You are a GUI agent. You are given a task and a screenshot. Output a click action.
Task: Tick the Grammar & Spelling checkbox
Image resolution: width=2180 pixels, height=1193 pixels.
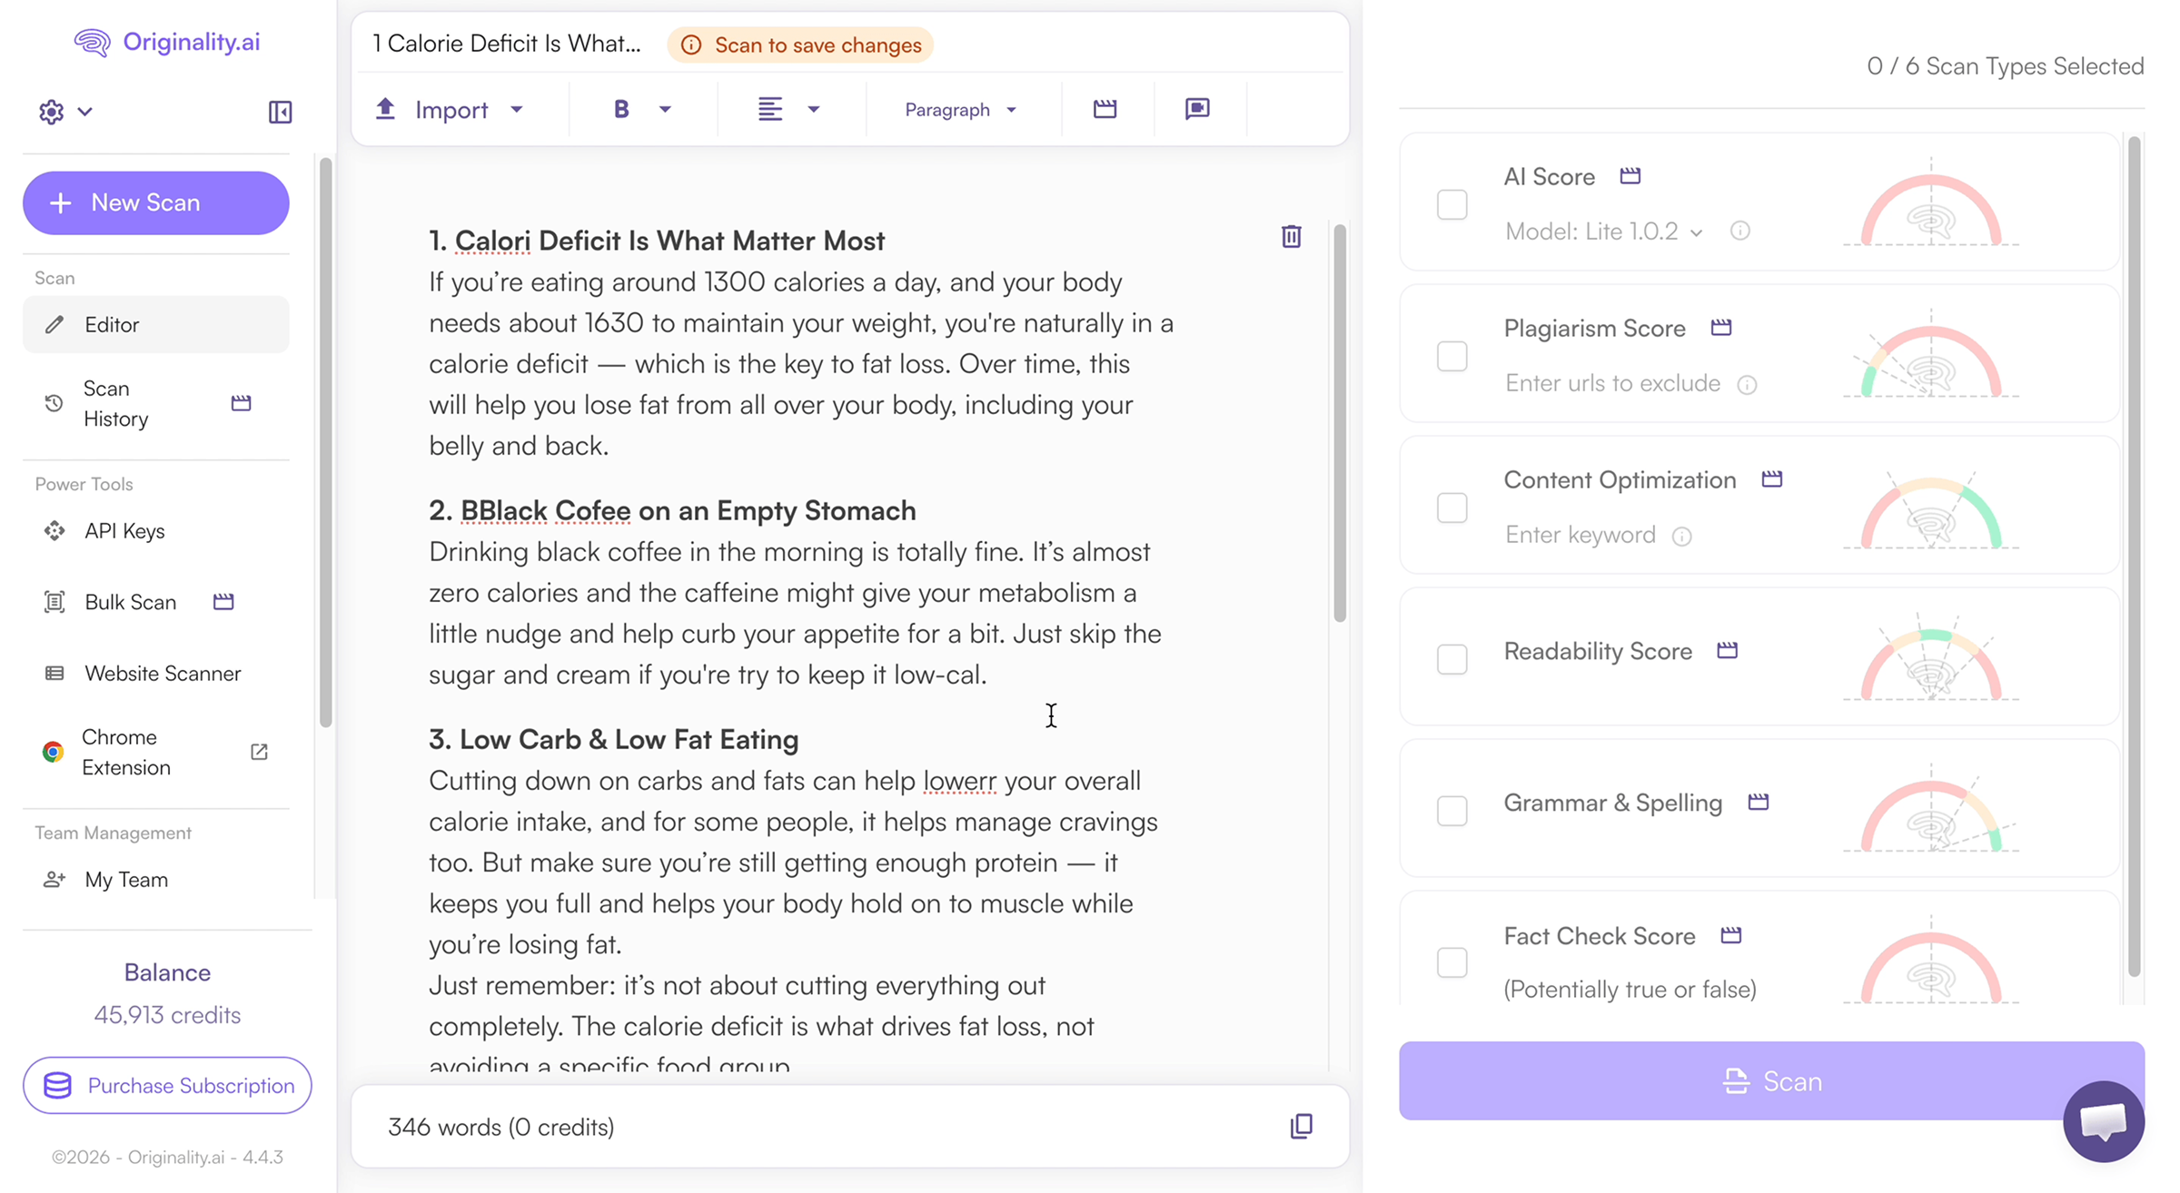(1452, 810)
